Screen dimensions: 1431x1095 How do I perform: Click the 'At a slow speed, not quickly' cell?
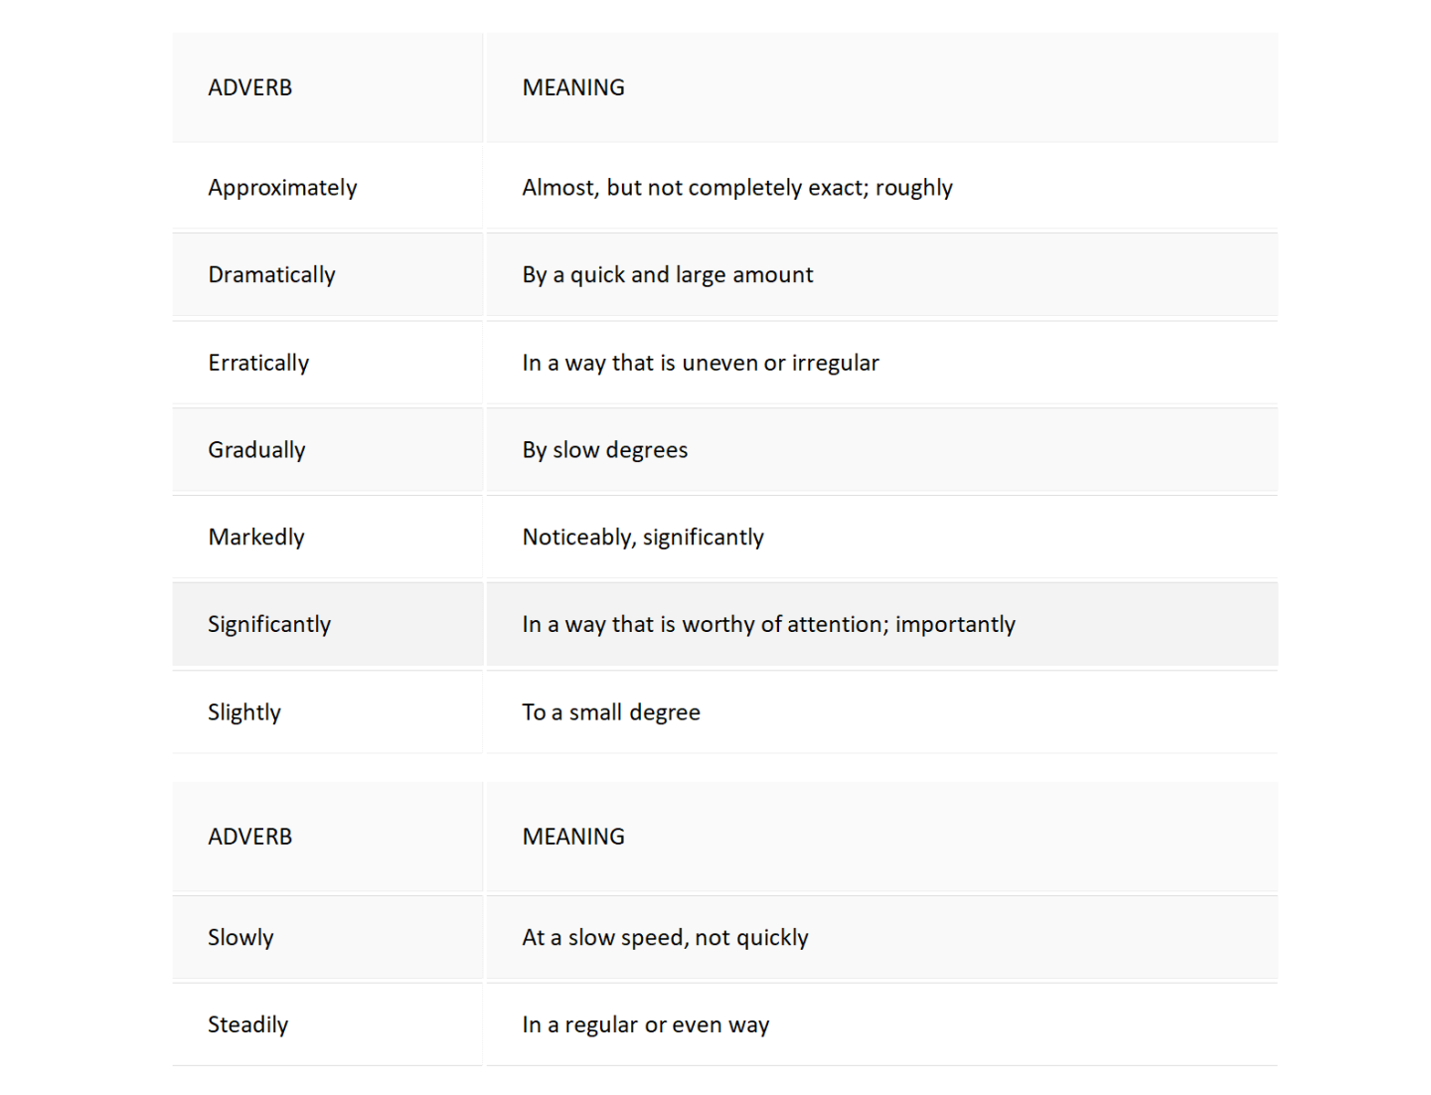[x=666, y=938]
